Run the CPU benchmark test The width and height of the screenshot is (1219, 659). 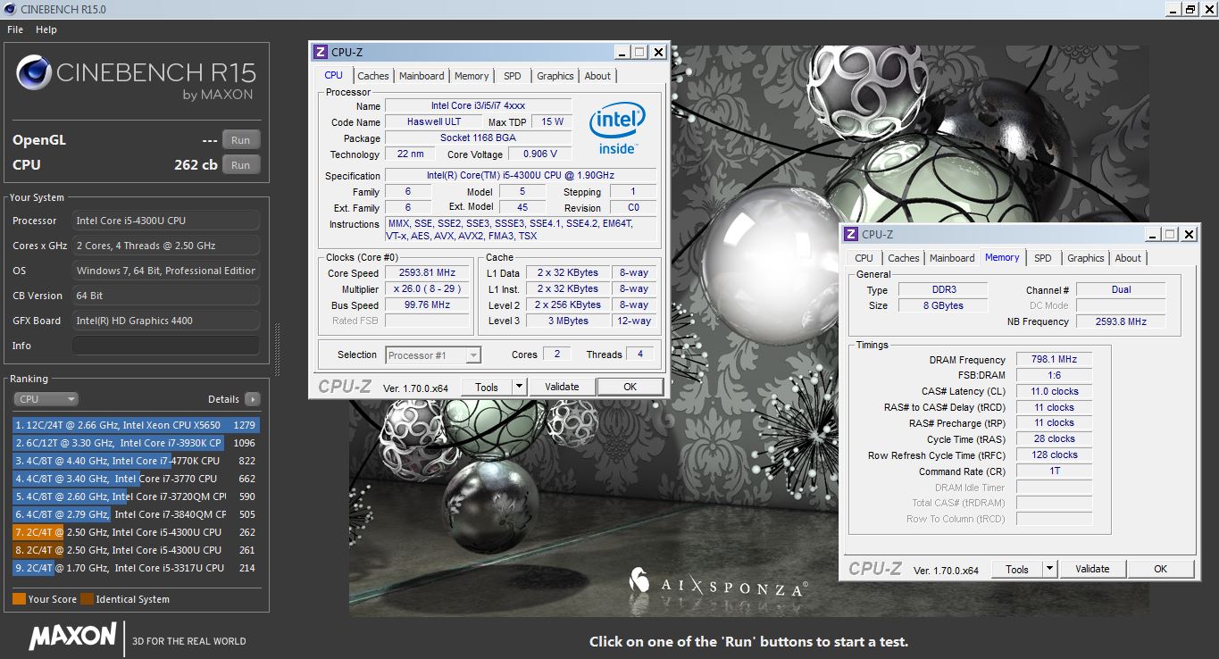coord(241,164)
